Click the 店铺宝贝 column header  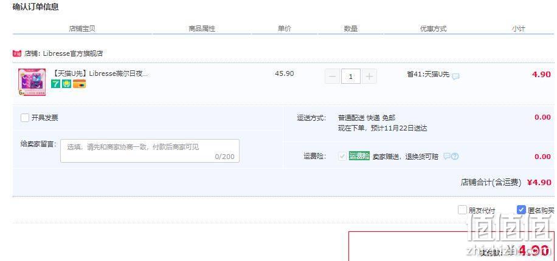coord(82,29)
